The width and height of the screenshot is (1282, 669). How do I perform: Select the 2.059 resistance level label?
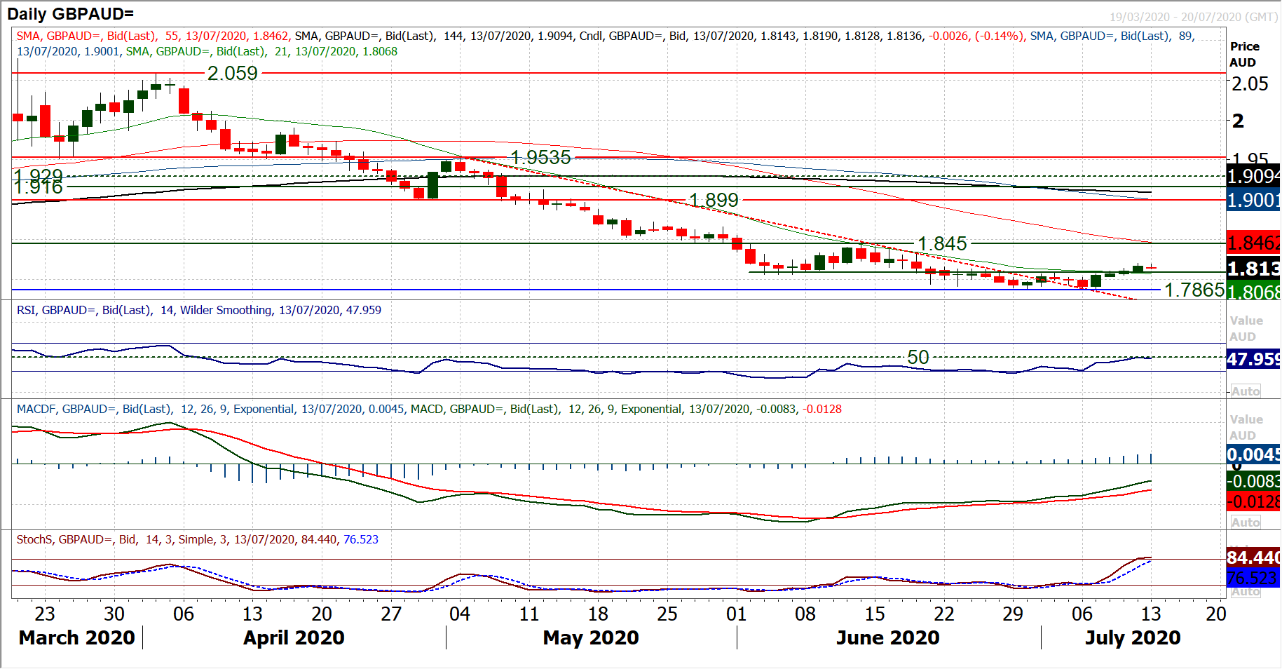233,74
